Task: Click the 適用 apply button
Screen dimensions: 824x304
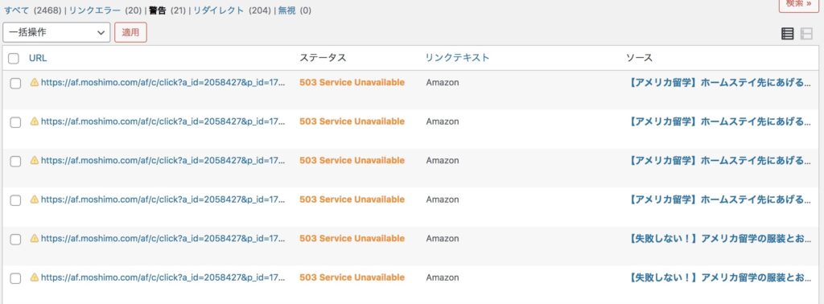Action: pyautogui.click(x=130, y=32)
